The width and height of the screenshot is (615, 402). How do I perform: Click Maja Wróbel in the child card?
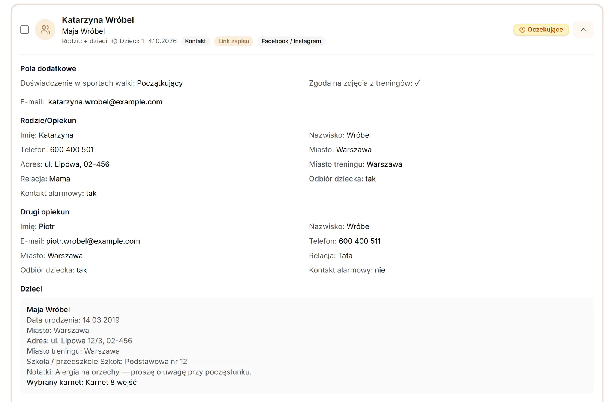[48, 310]
